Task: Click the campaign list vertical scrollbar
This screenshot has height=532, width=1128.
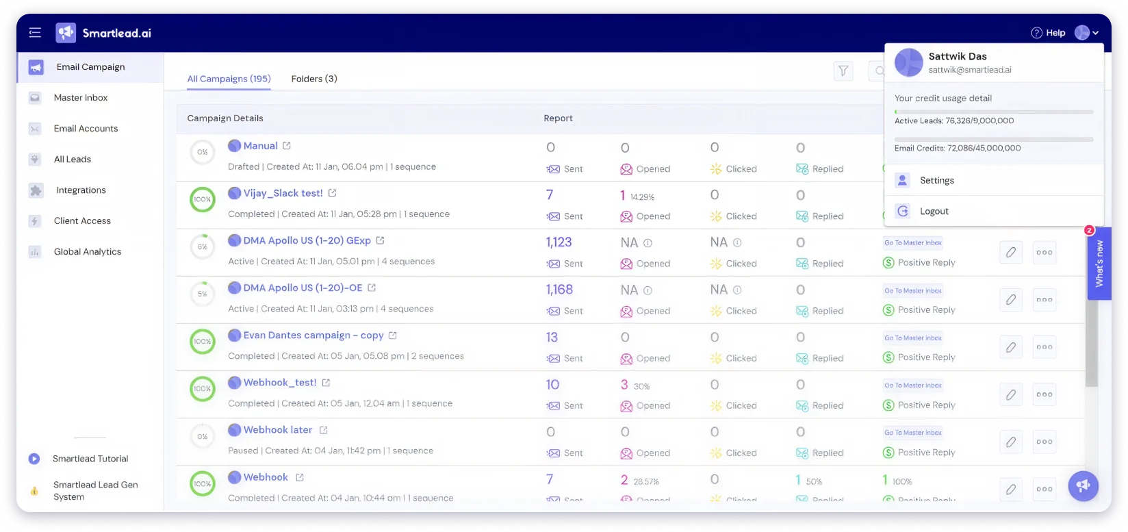Action: pyautogui.click(x=1092, y=344)
